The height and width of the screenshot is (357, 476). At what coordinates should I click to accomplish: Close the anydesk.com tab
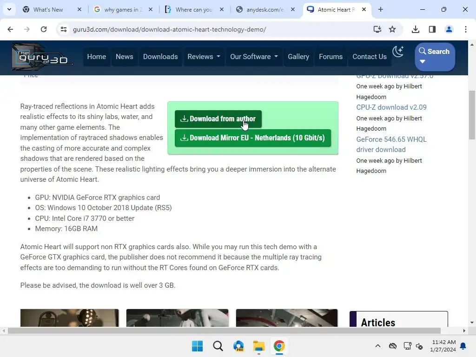click(293, 9)
